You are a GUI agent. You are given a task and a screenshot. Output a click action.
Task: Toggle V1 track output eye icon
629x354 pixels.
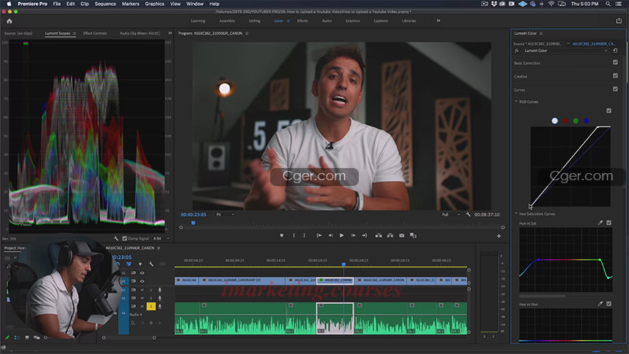tap(142, 281)
